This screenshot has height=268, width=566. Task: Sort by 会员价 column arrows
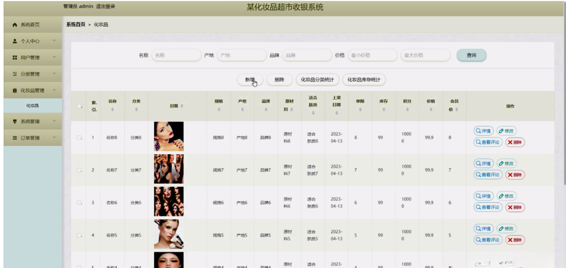(x=457, y=109)
